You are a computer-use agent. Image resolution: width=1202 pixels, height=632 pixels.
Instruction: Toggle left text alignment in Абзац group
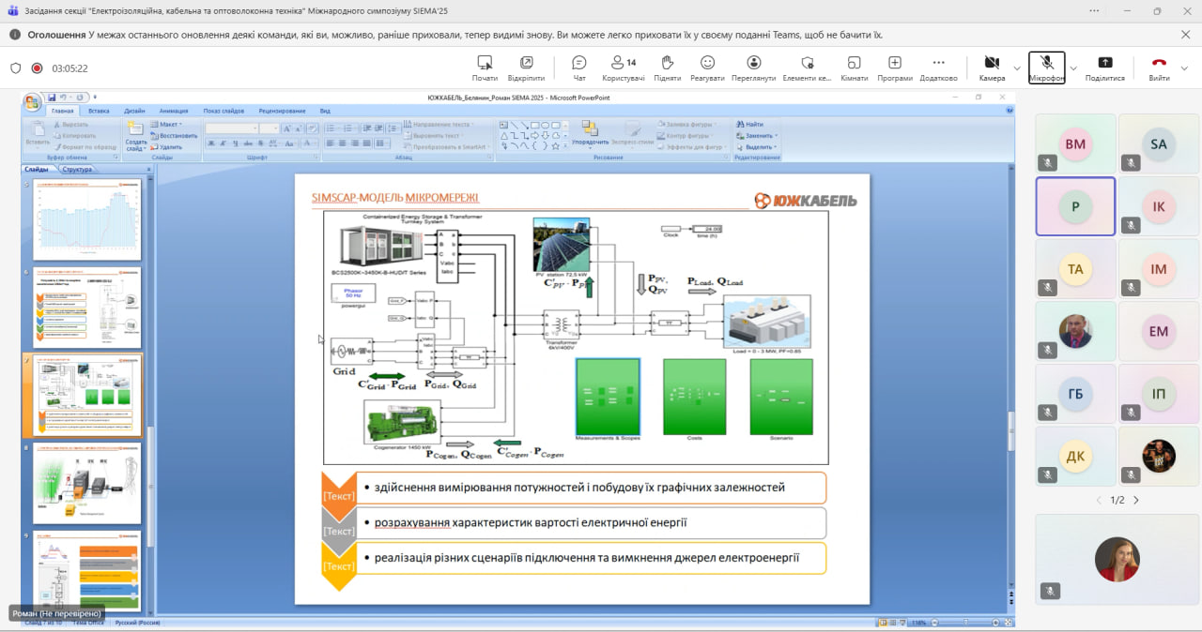point(330,143)
